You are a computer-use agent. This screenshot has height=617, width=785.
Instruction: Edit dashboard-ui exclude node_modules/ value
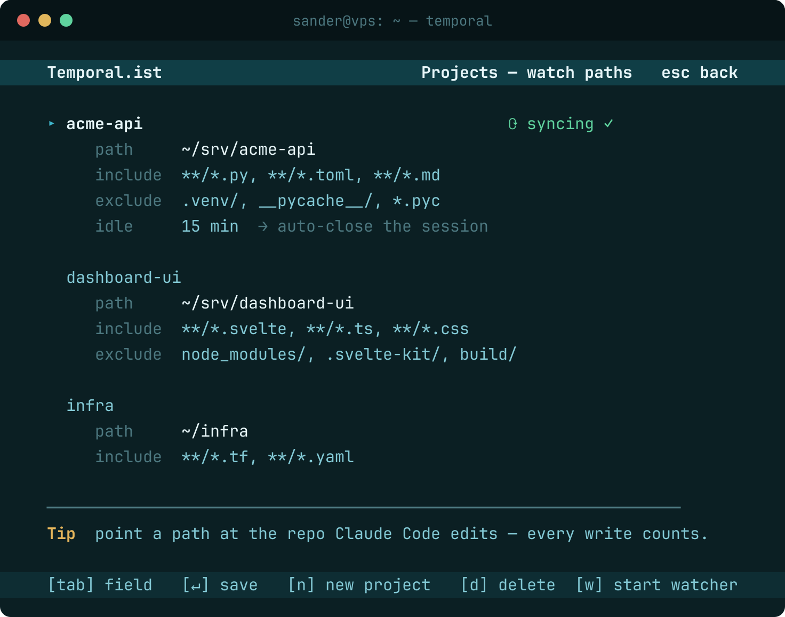(349, 354)
